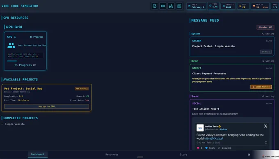Click the Social '+2 waiting' label
This screenshot has height=159, width=279.
pos(268,96)
